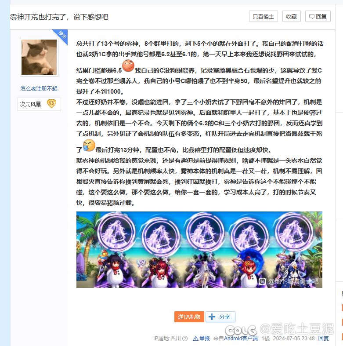Click the red angry face emoji

(128, 66)
